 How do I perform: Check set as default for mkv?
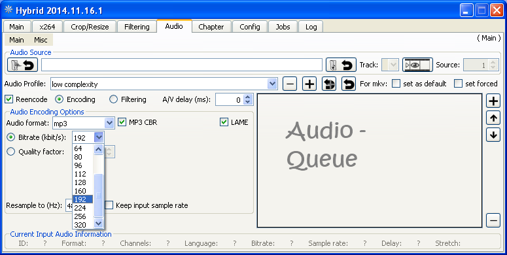tap(396, 84)
